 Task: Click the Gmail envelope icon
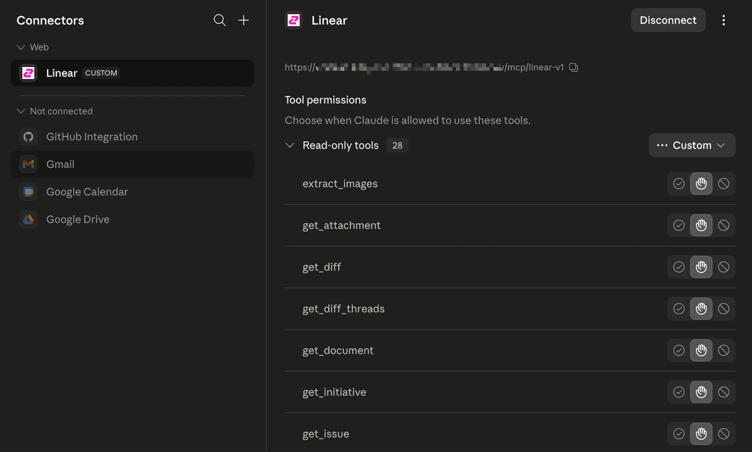(28, 164)
